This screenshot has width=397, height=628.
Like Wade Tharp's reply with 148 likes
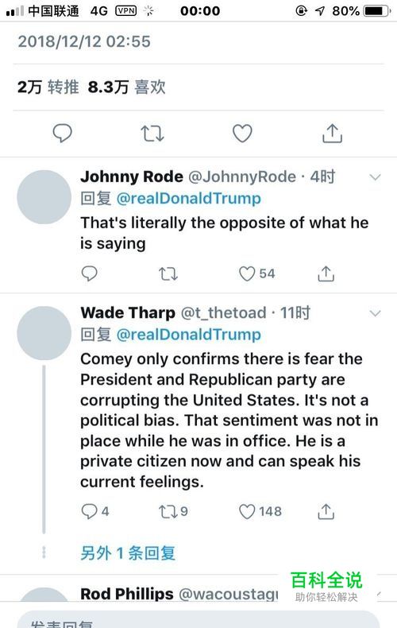260,511
